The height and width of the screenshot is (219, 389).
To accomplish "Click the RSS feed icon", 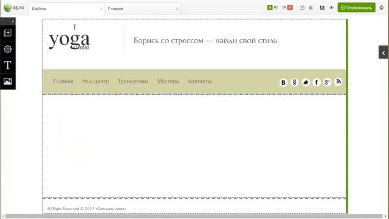I will (339, 82).
